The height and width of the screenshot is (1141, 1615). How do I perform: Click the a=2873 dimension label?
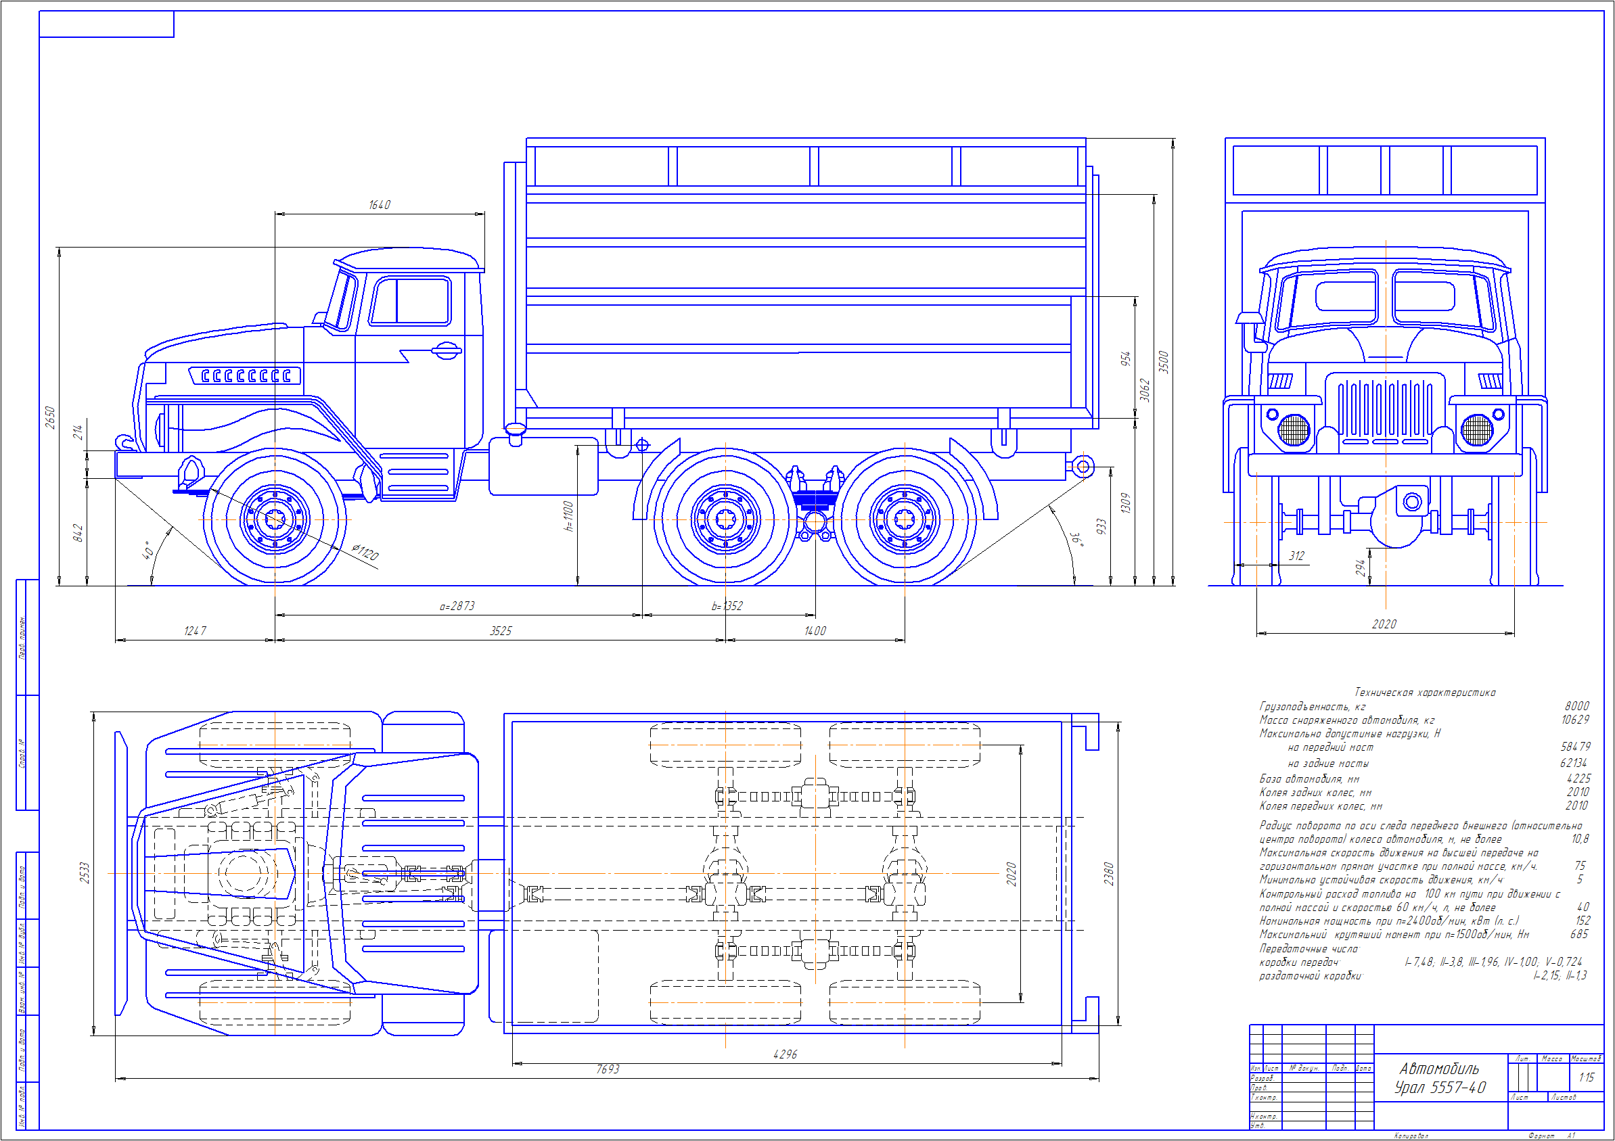[457, 606]
